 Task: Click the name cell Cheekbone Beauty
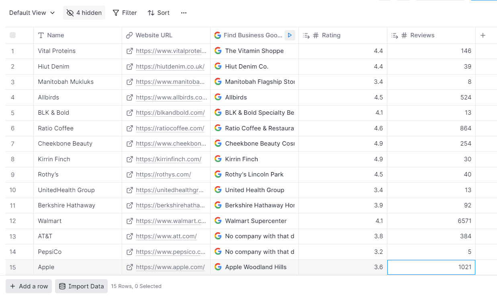click(x=78, y=144)
